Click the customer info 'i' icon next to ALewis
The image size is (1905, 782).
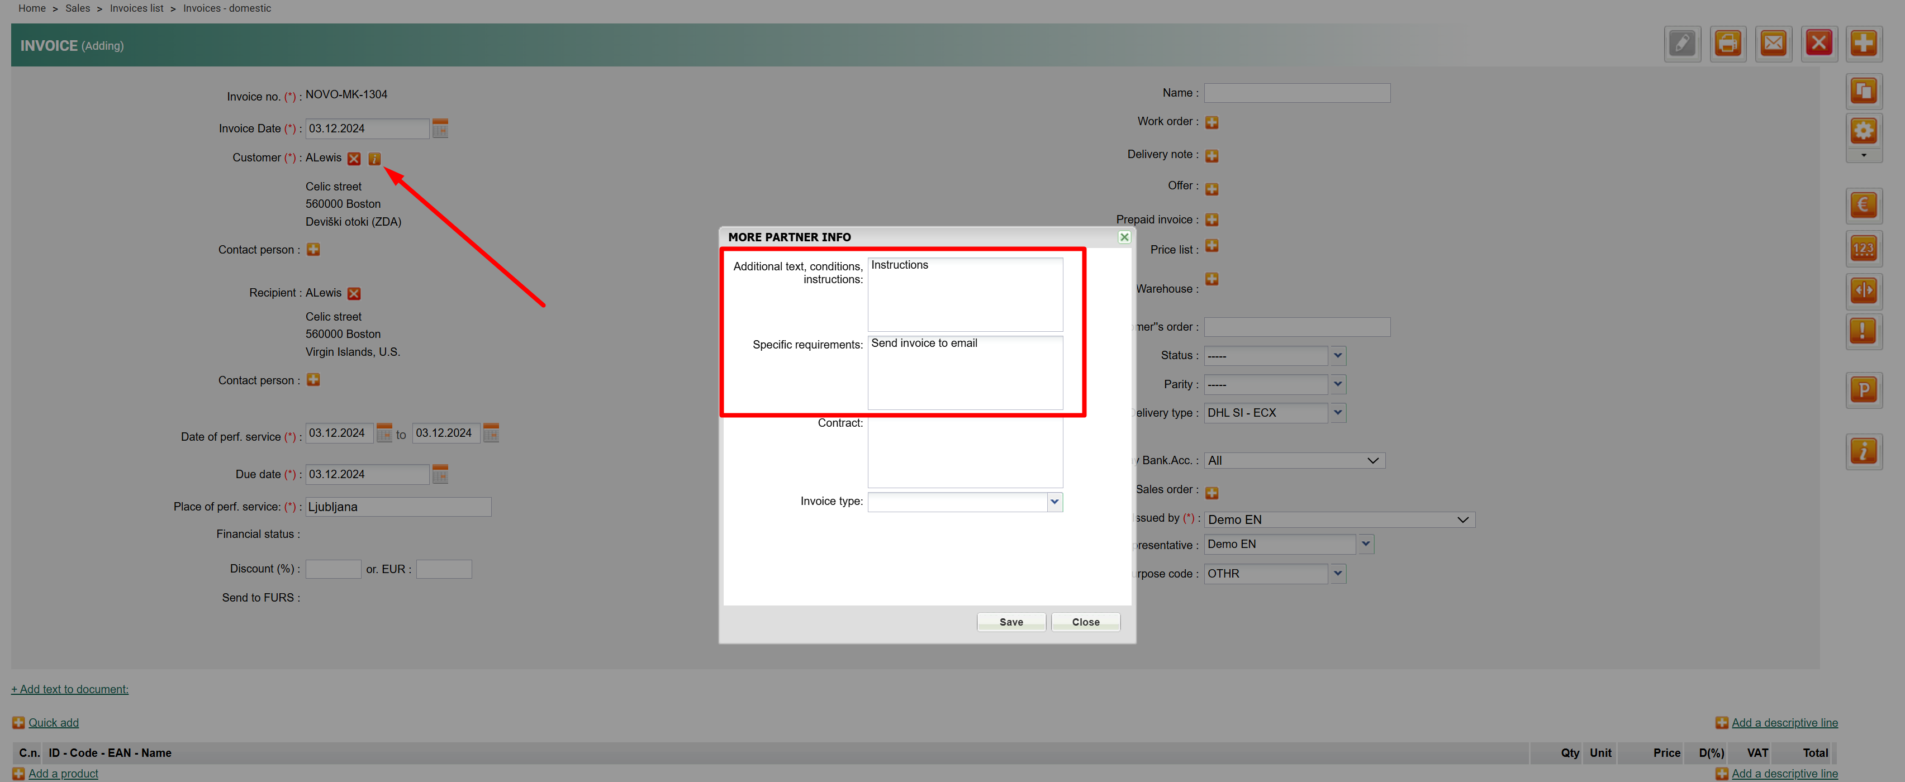pyautogui.click(x=374, y=159)
